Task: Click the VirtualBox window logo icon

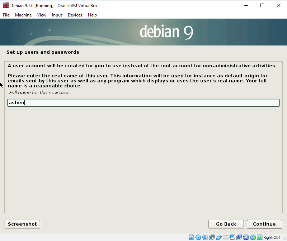Action: pos(6,5)
